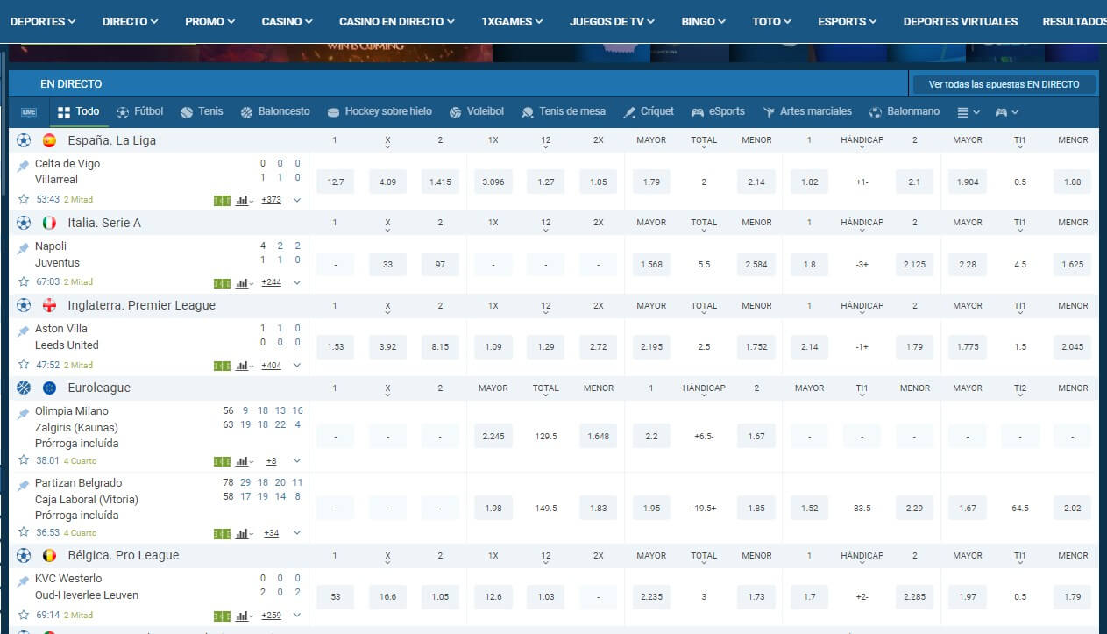Viewport: 1107px width, 634px height.
Task: Pin the Aston Villa vs Leeds United match
Action: (23, 331)
